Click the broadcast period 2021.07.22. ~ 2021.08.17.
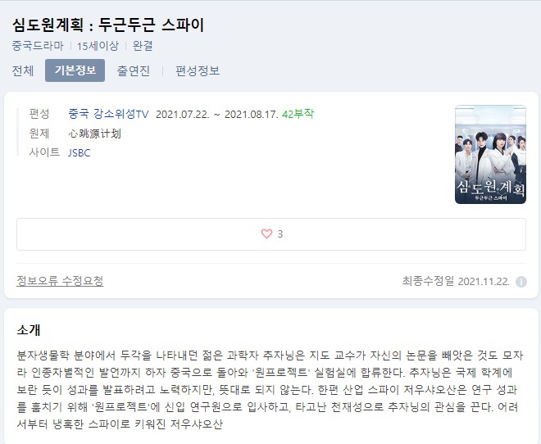The height and width of the screenshot is (444, 541). pos(217,114)
